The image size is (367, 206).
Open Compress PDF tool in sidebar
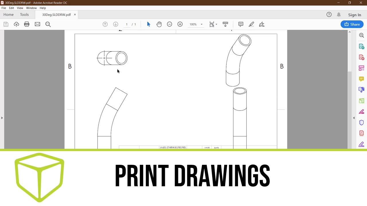[362, 101]
